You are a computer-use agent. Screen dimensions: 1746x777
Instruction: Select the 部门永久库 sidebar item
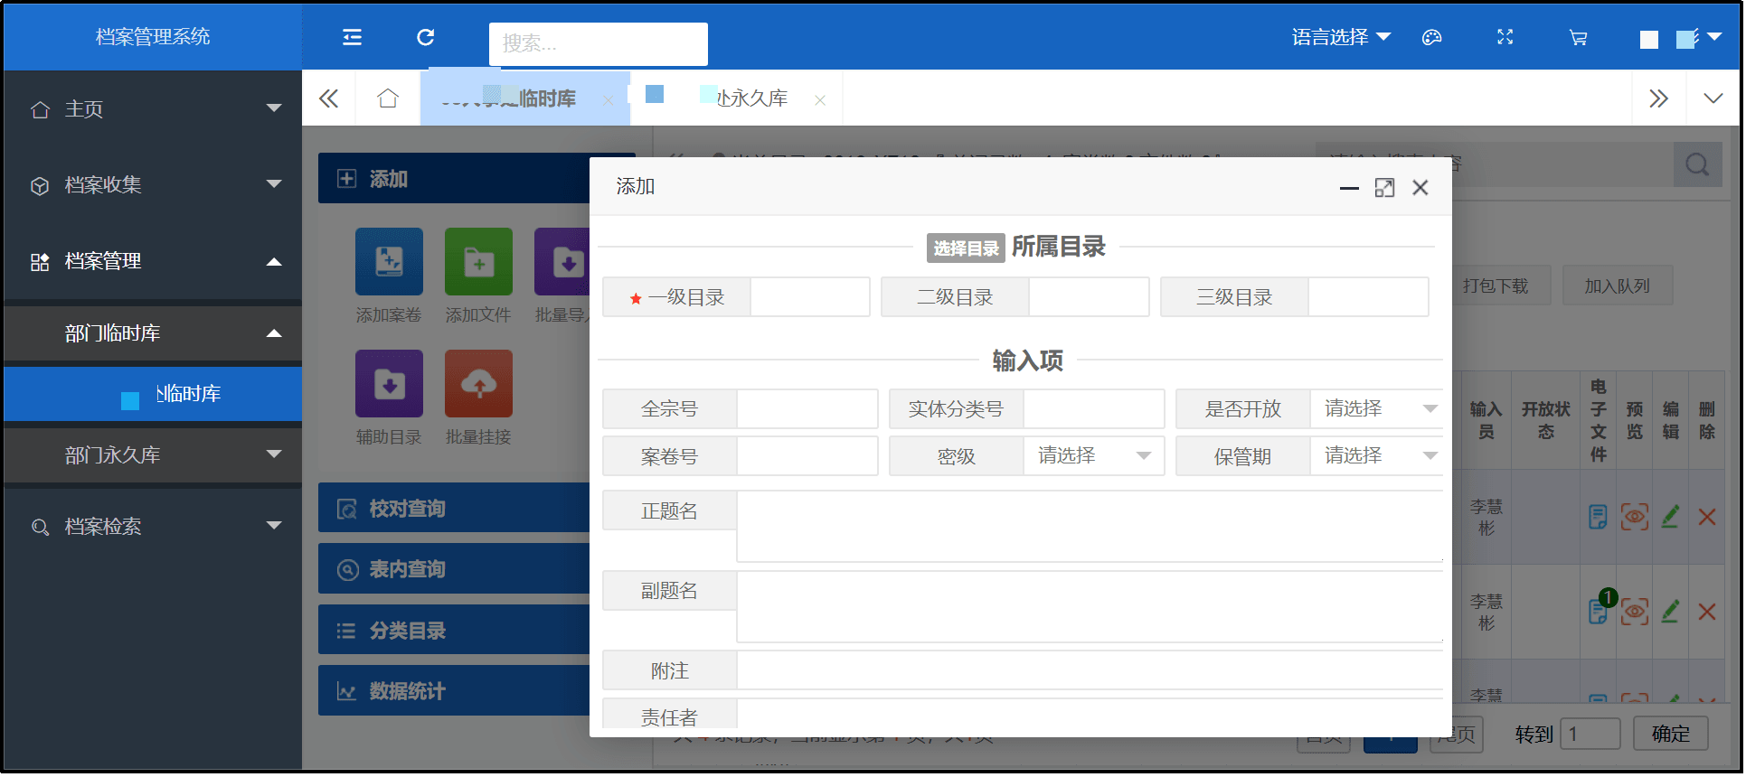point(153,455)
